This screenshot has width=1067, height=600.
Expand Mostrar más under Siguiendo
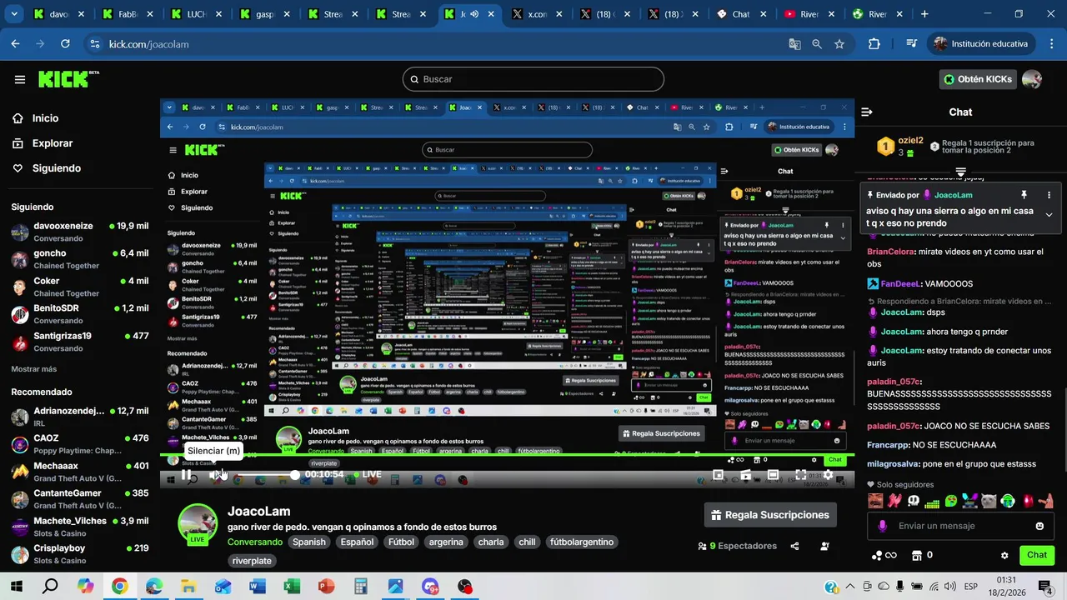point(34,369)
